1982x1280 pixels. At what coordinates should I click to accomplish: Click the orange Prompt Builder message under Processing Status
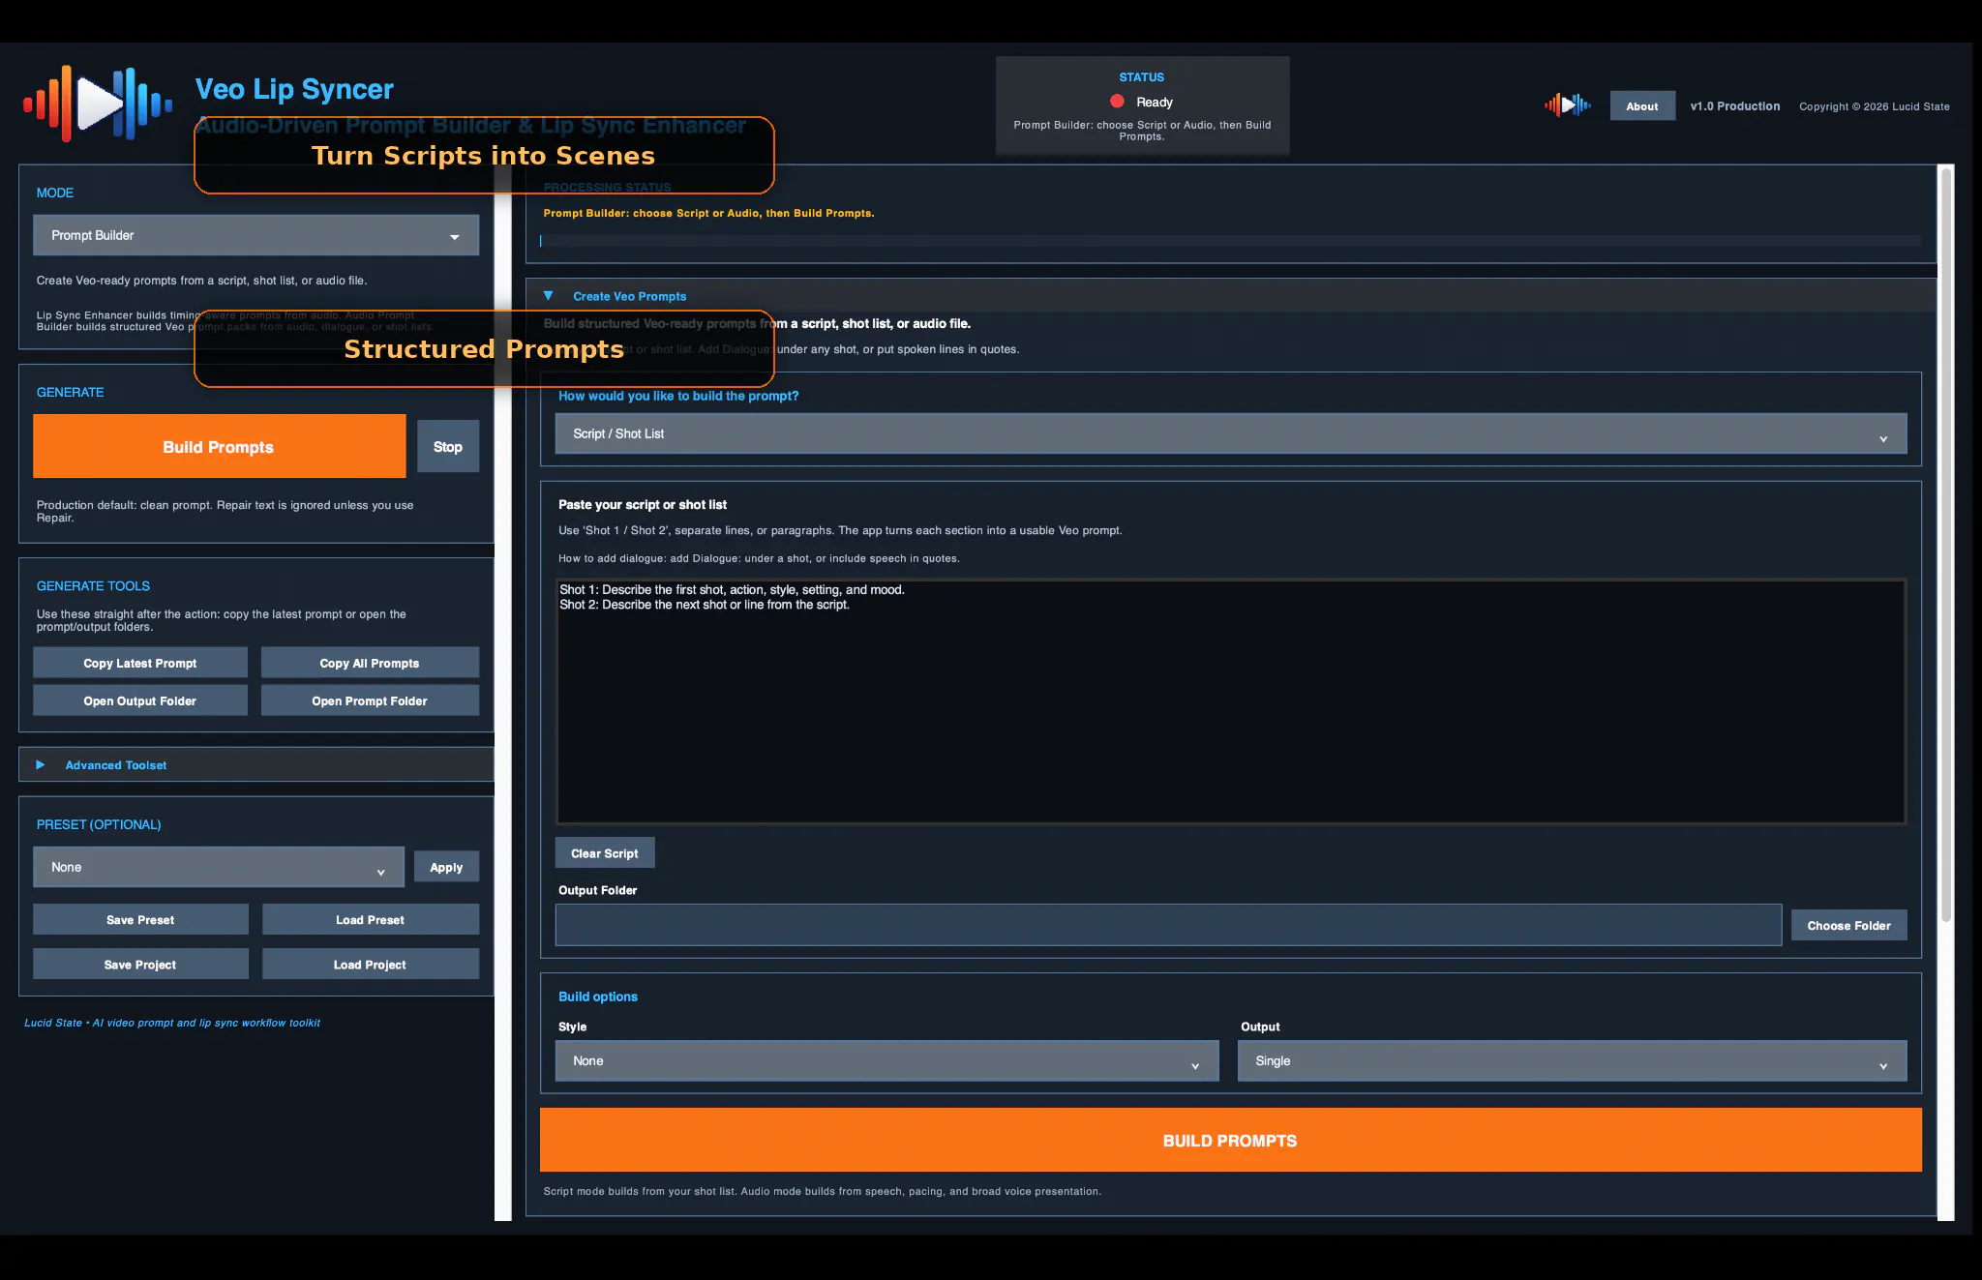(708, 213)
